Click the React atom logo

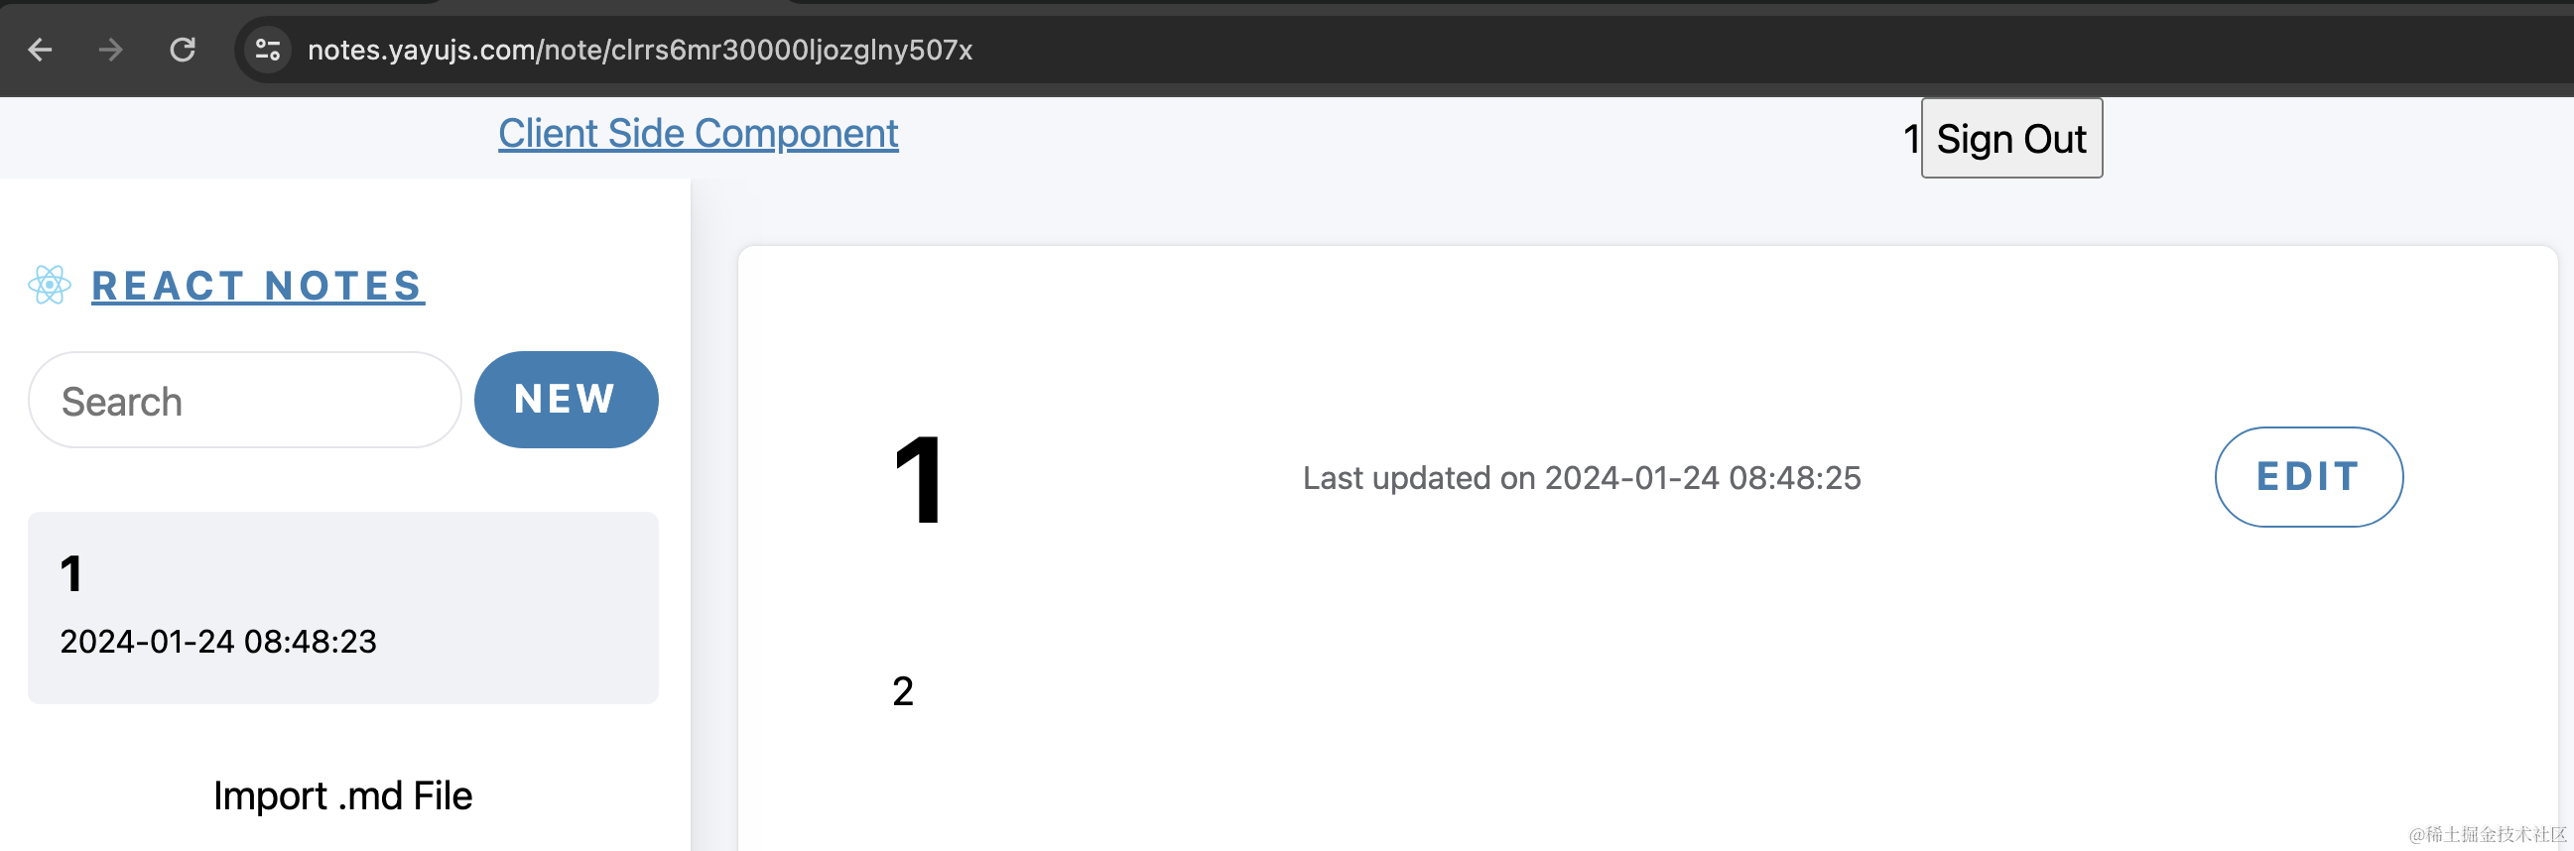click(49, 286)
